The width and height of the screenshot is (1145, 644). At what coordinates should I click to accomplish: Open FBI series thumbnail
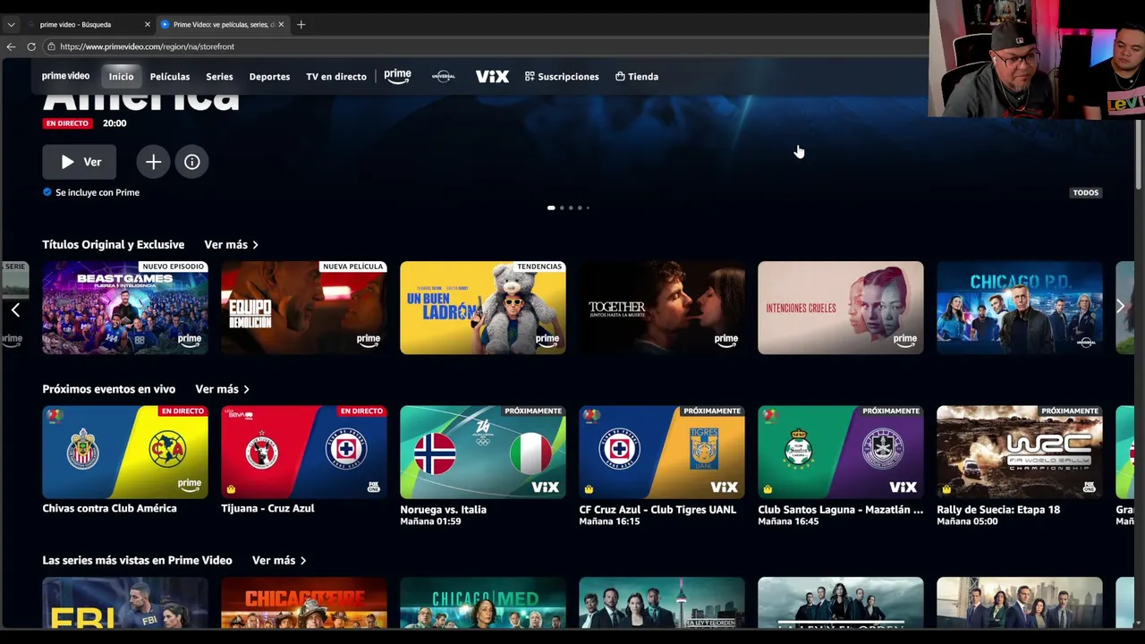tap(125, 603)
